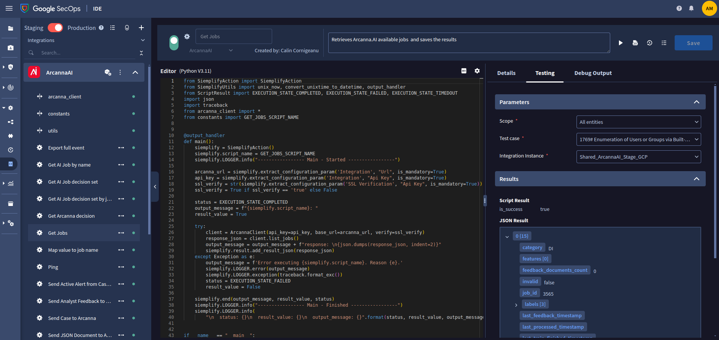Open the Scope dropdown
The image size is (719, 340).
coord(639,122)
